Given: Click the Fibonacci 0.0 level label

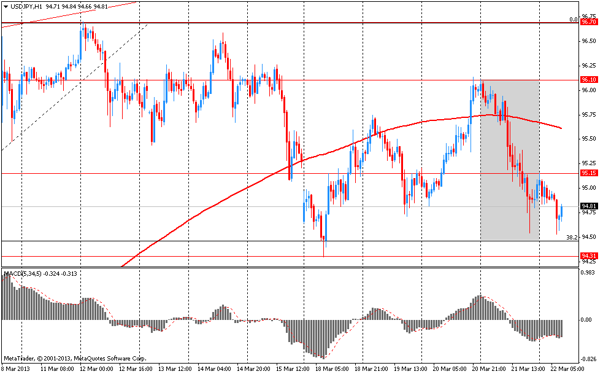Looking at the screenshot, I should click(574, 20).
